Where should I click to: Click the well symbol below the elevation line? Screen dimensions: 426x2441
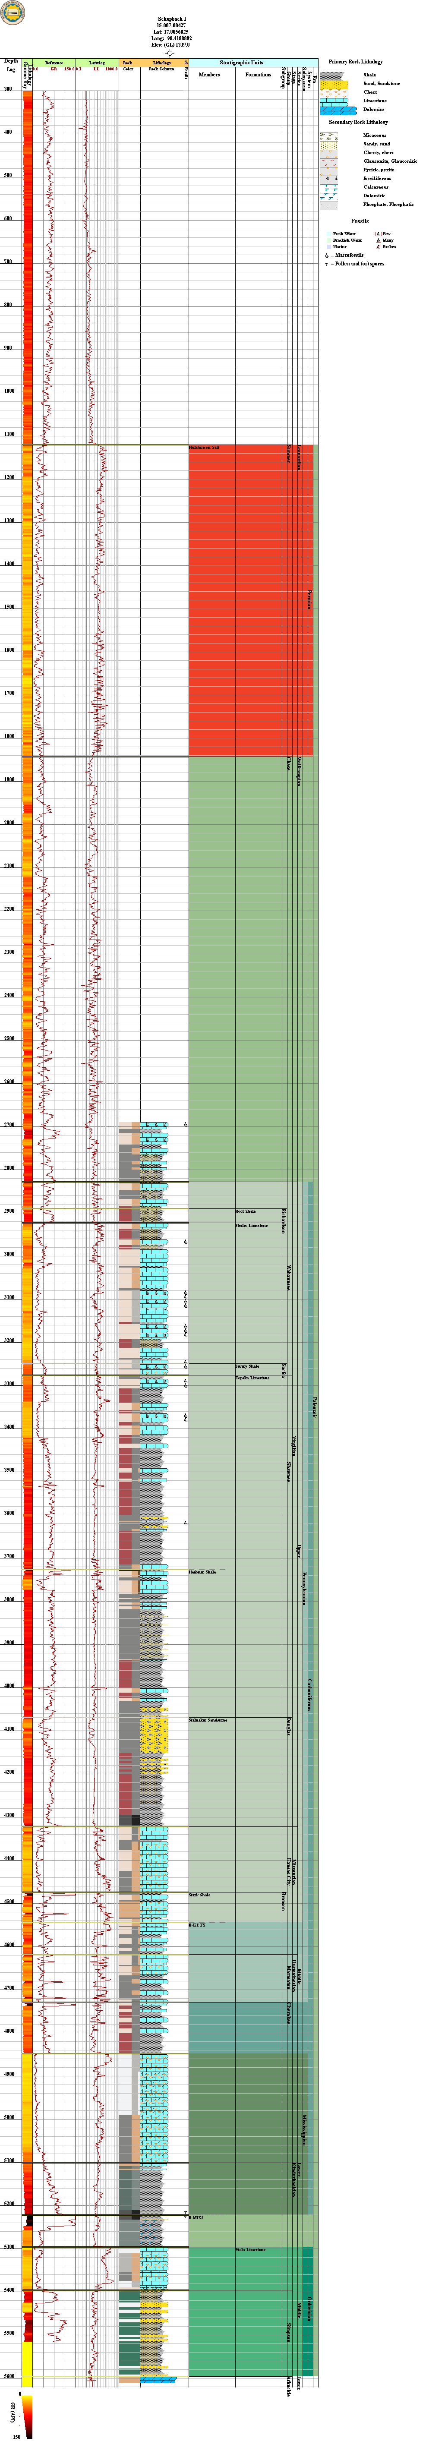170,53
